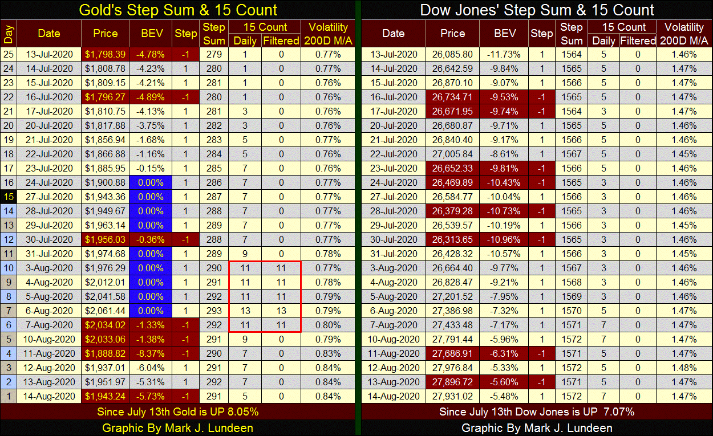
Task: Click gold price "$2,061.44"
Action: (x=106, y=311)
